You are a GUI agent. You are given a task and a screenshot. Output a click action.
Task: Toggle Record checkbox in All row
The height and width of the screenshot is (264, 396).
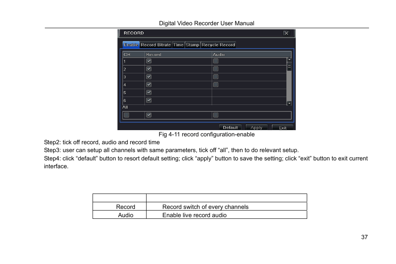click(149, 115)
